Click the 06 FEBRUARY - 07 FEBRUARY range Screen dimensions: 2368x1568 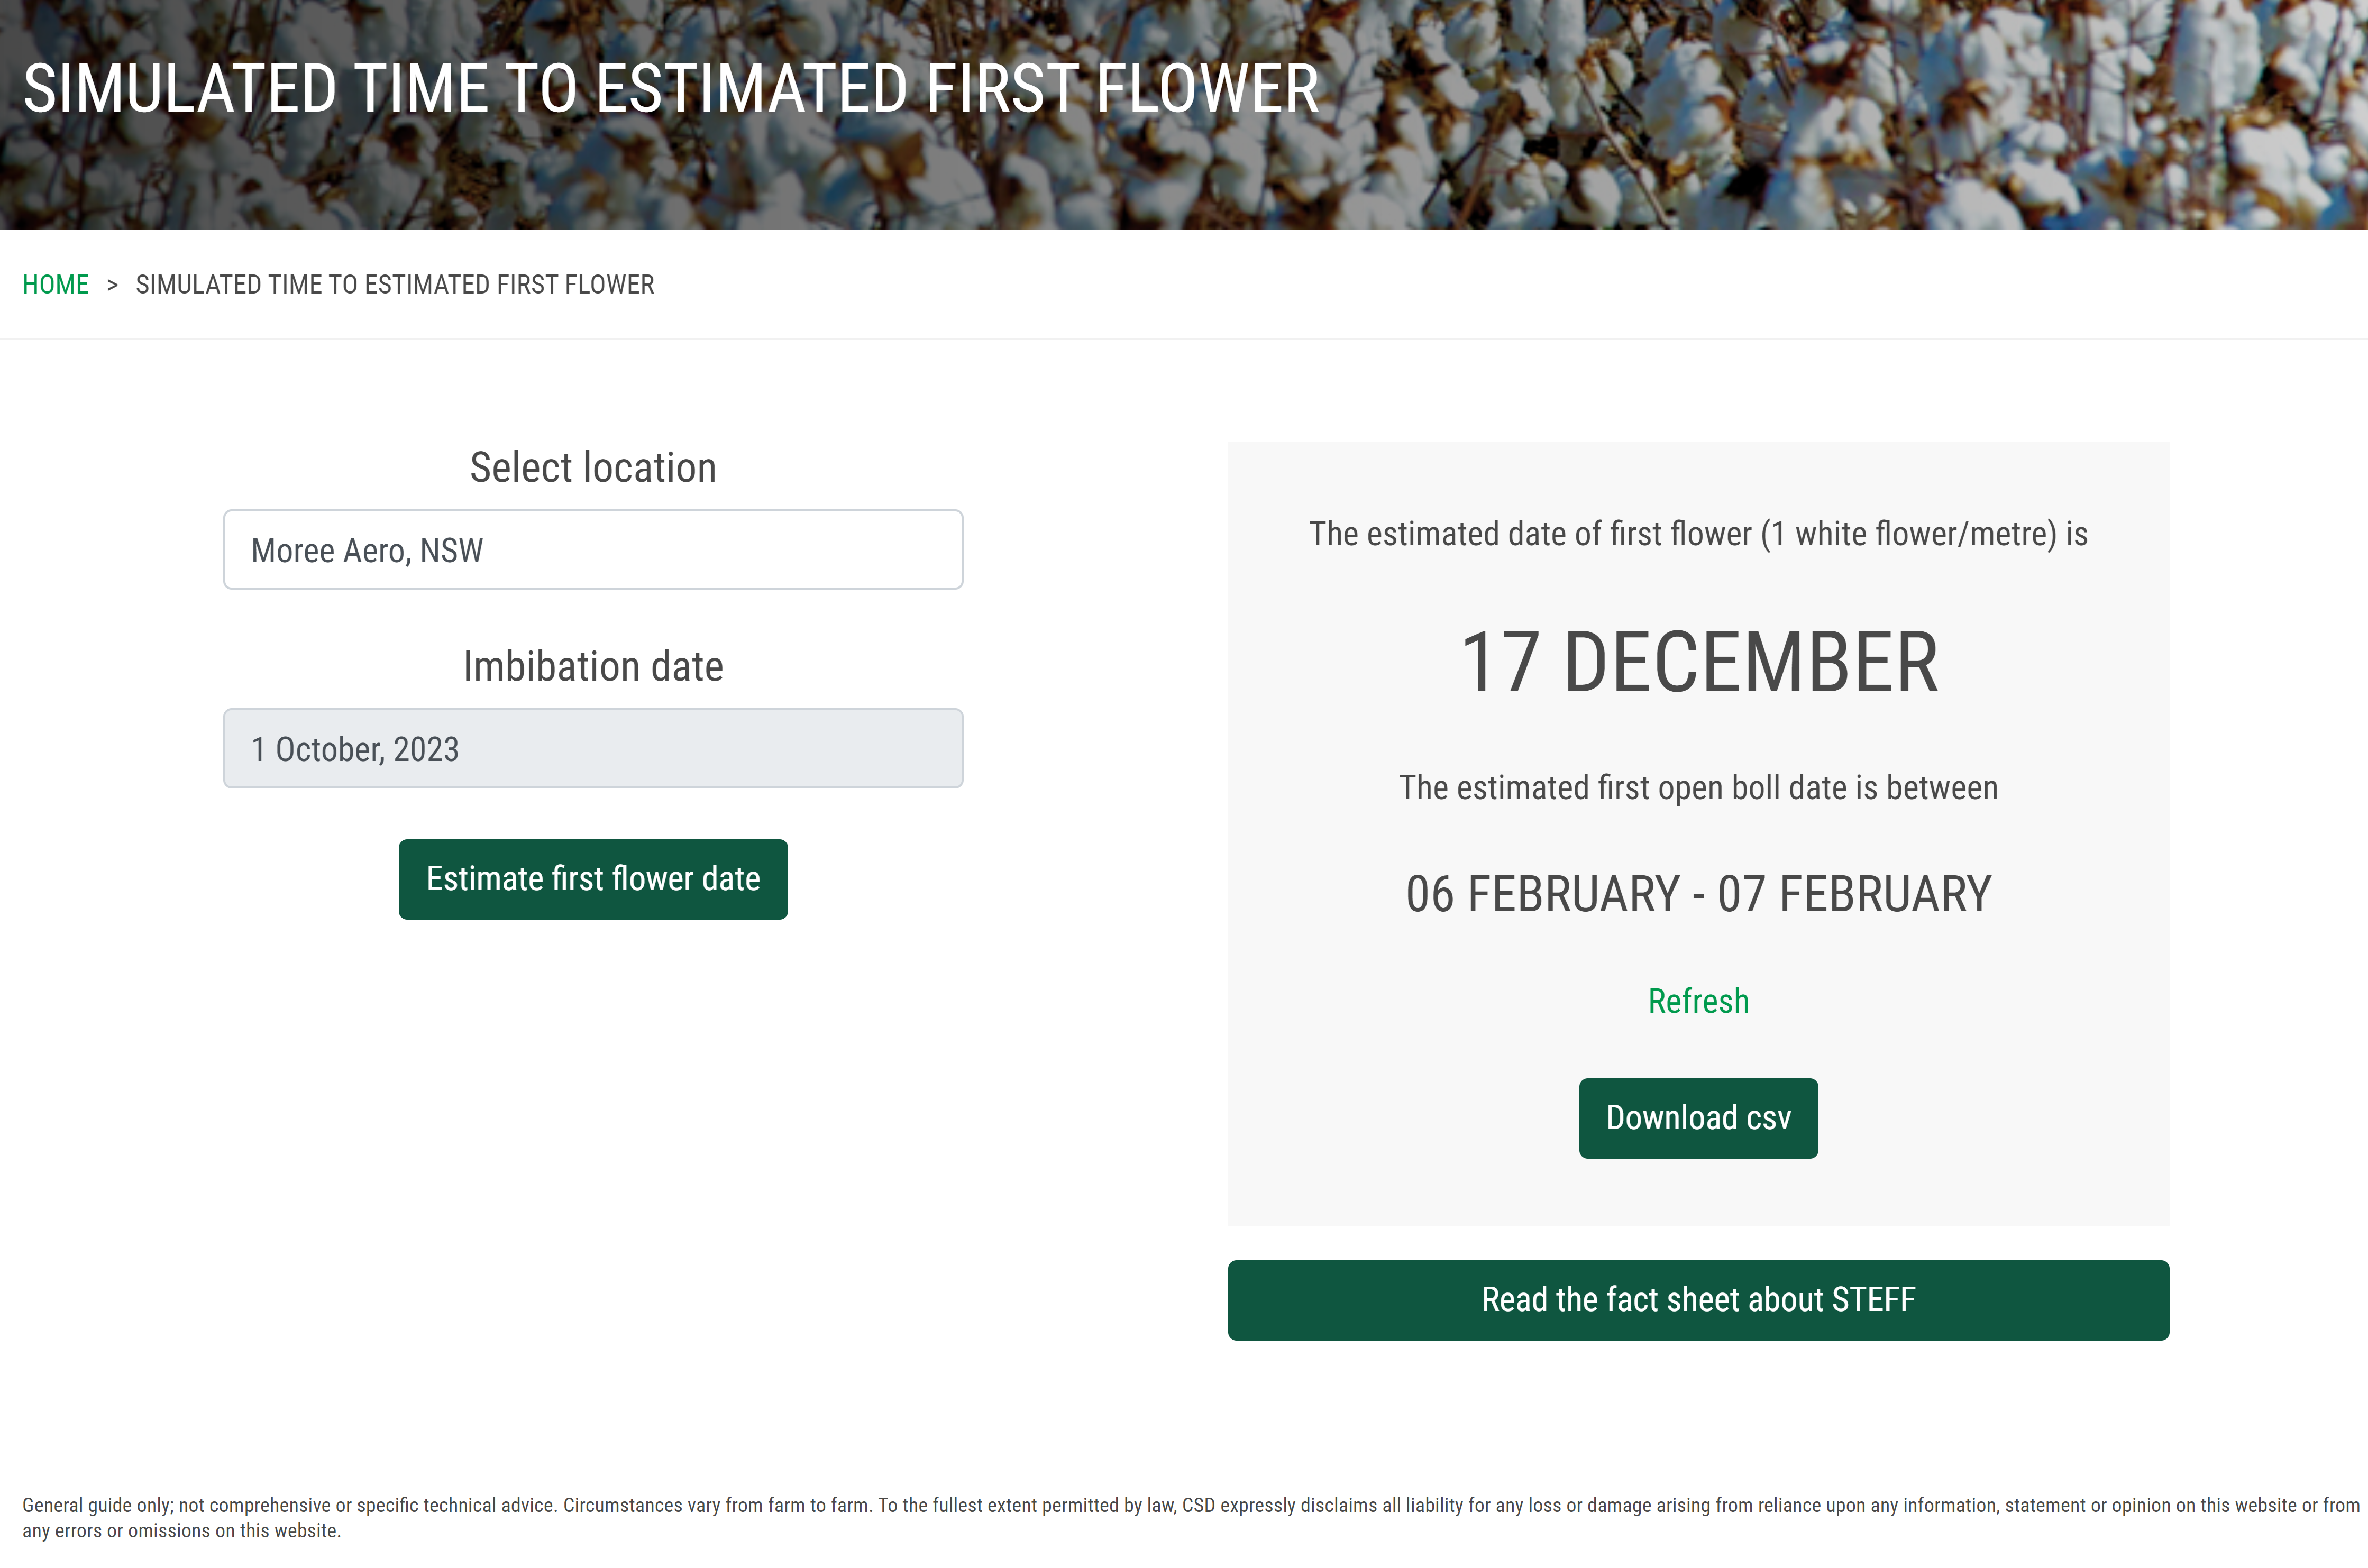click(1698, 894)
